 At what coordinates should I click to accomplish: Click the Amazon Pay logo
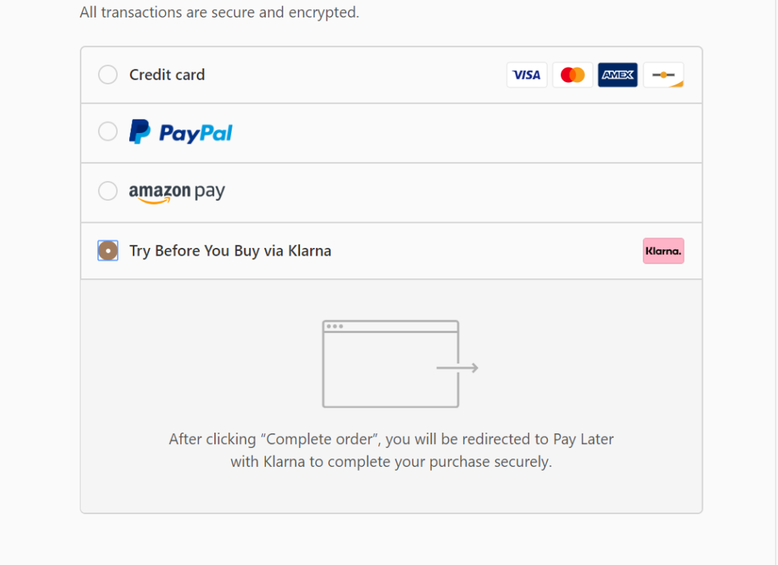tap(177, 192)
